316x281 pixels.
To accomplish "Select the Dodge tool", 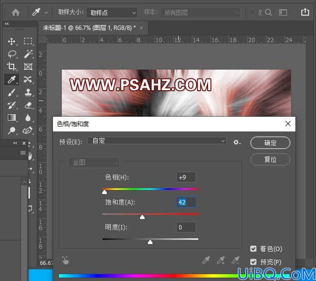I will click(12, 130).
